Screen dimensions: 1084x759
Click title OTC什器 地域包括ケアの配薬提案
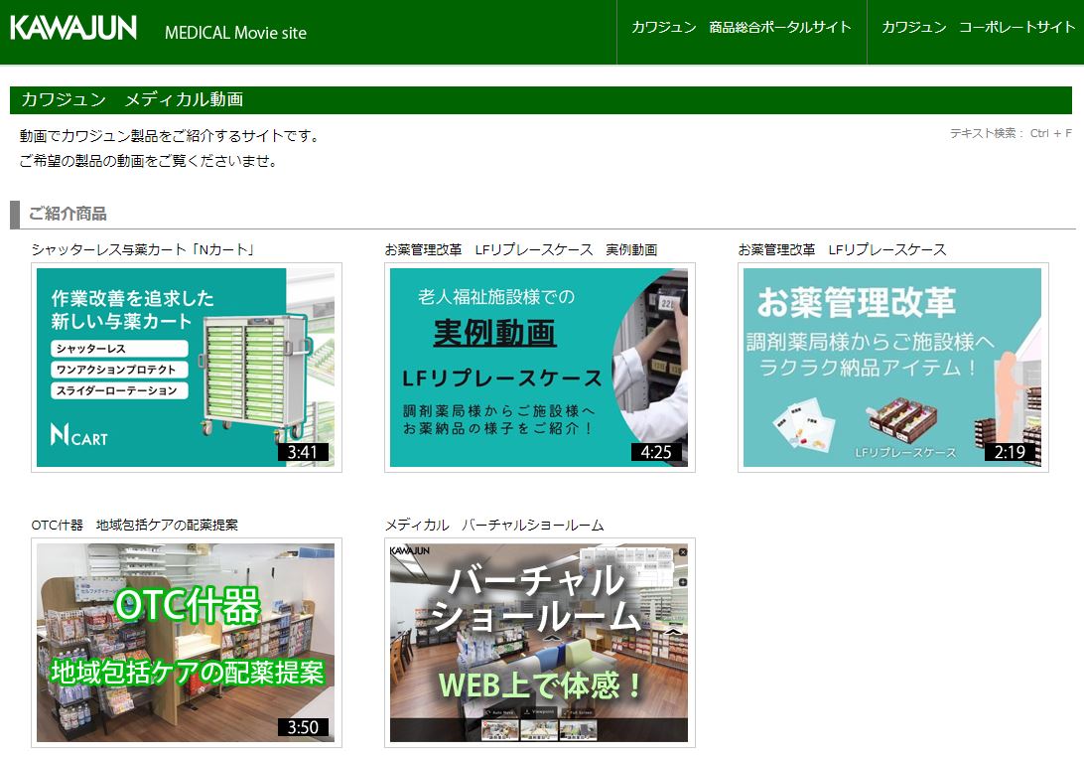coord(135,526)
